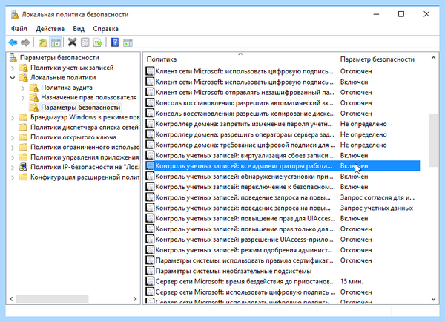This screenshot has width=445, height=322.
Task: Click the icon of the 'отправлять незашифрованный па...' policy
Action: point(150,92)
